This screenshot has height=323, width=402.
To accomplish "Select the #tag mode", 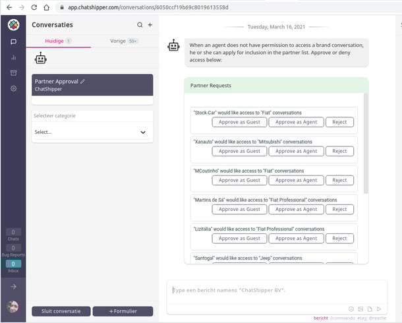I will click(x=362, y=318).
